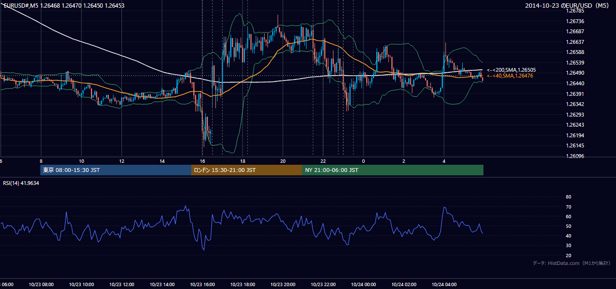The width and height of the screenshot is (616, 289).
Task: Click the hour label 16 under price chart
Action: click(202, 161)
